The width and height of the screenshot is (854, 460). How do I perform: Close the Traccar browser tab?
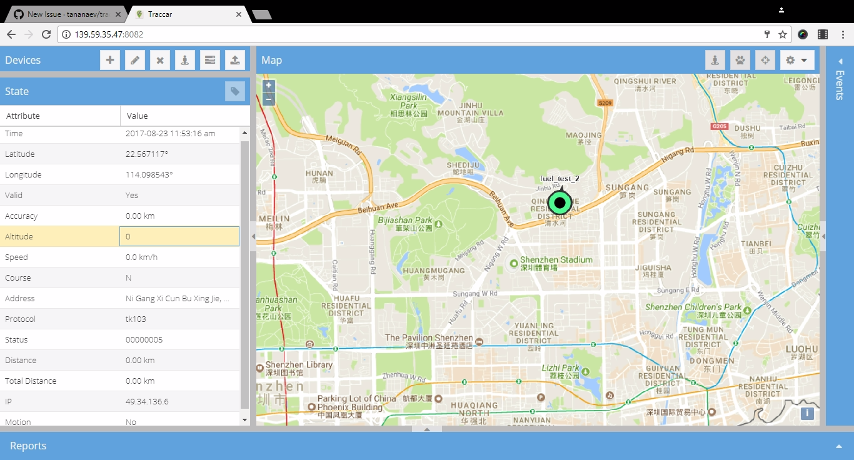click(238, 14)
